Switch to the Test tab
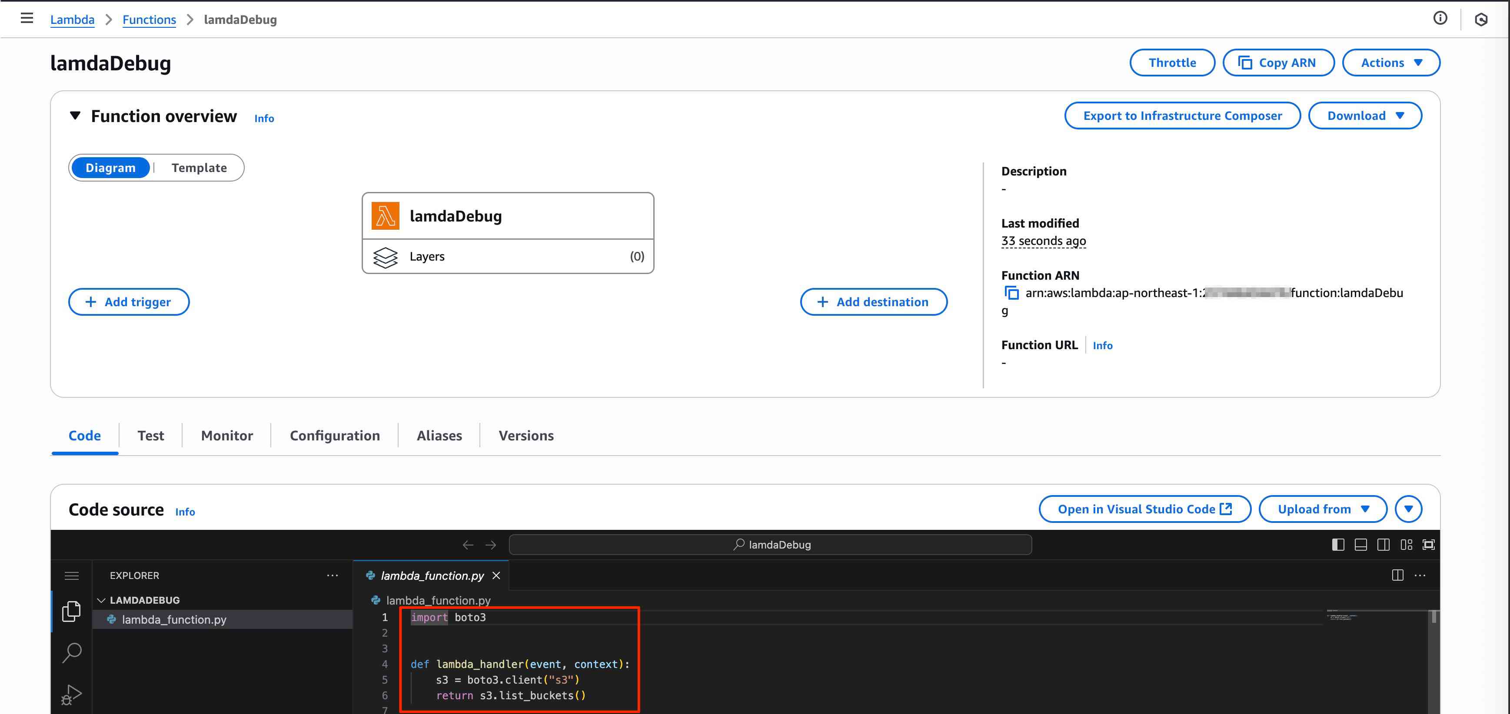Image resolution: width=1510 pixels, height=714 pixels. click(x=151, y=436)
